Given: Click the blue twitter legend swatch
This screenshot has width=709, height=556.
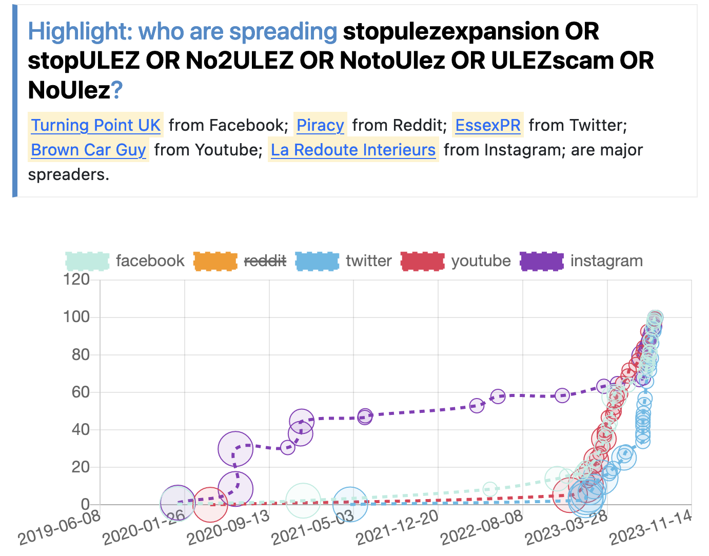Looking at the screenshot, I should coord(318,261).
